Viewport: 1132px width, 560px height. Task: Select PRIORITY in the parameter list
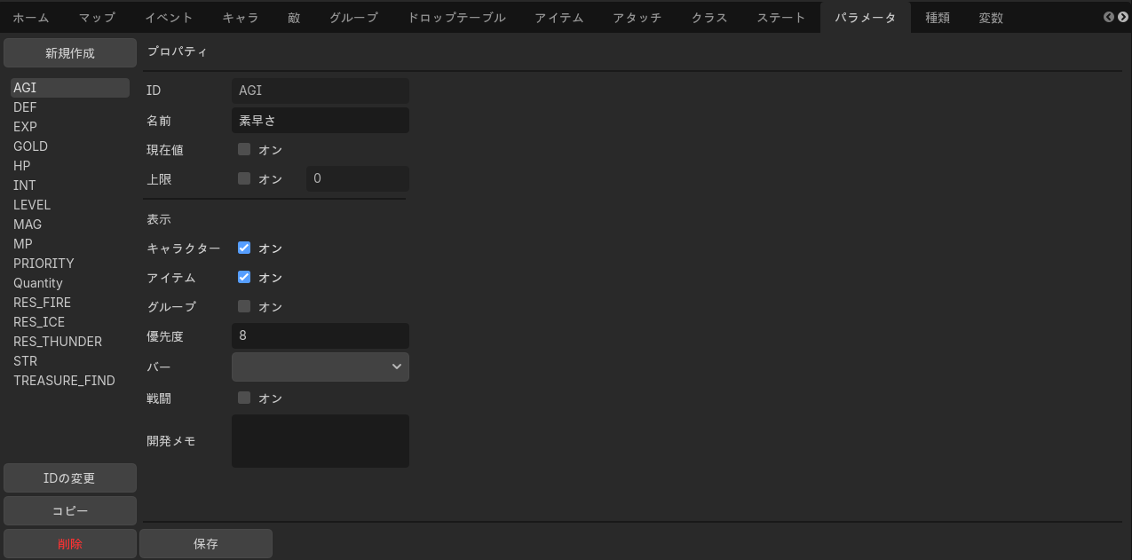tap(70, 264)
